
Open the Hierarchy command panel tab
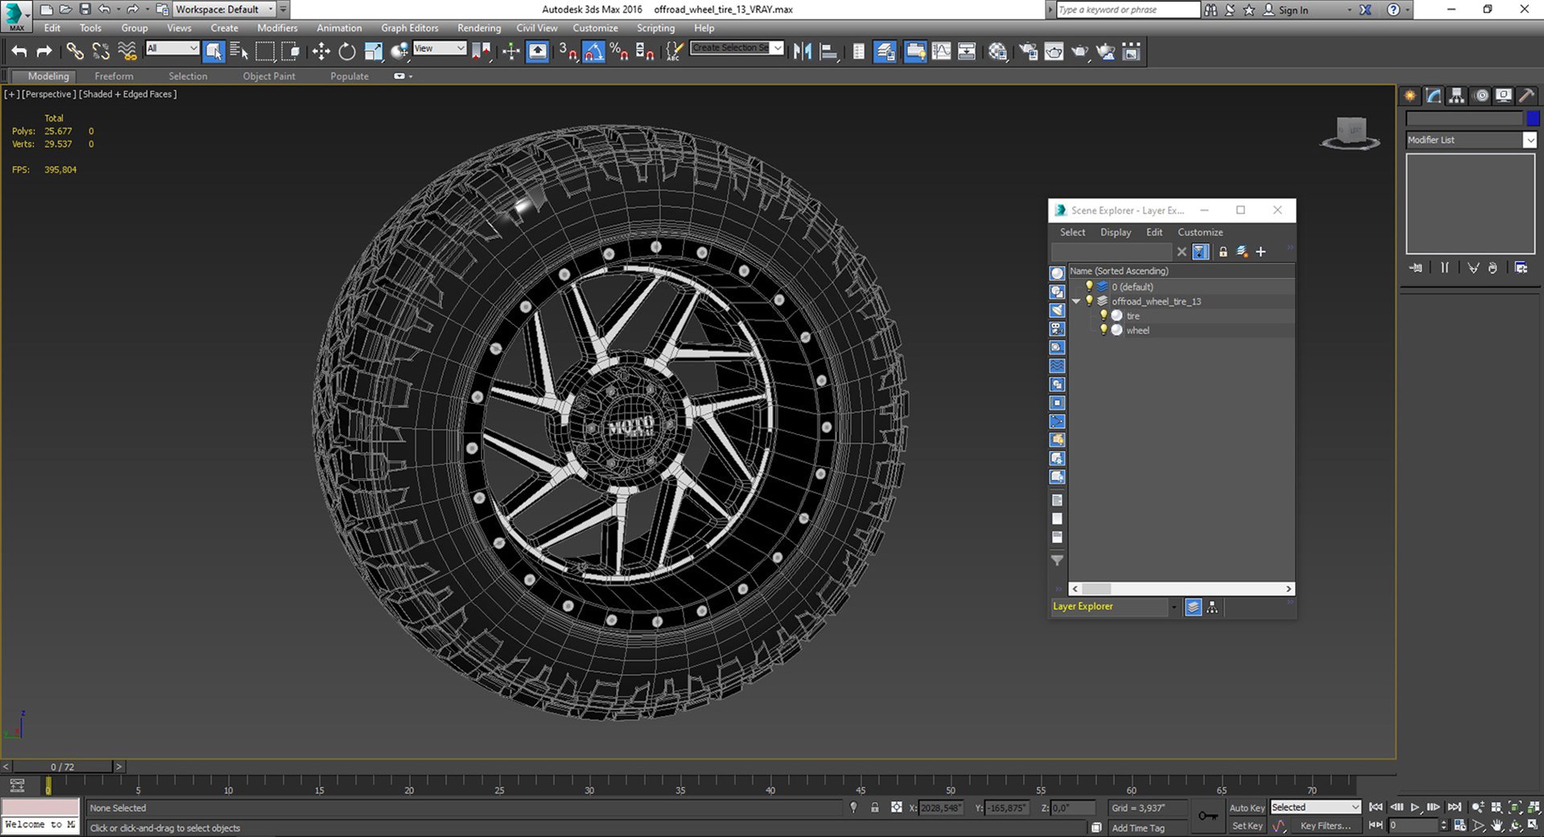pos(1457,96)
